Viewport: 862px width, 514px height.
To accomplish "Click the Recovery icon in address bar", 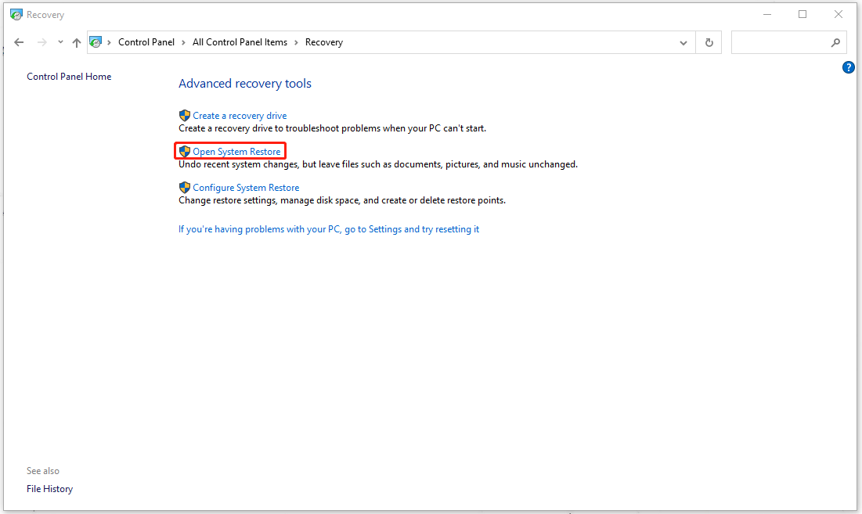I will (x=96, y=42).
